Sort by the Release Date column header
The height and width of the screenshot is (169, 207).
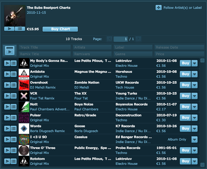(179, 47)
